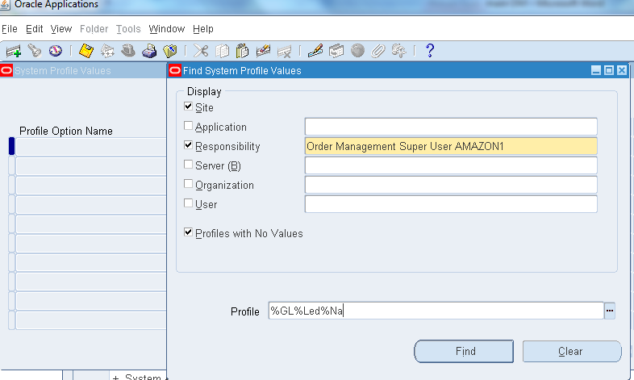The width and height of the screenshot is (634, 380).
Task: Click the Find button
Action: 464,351
